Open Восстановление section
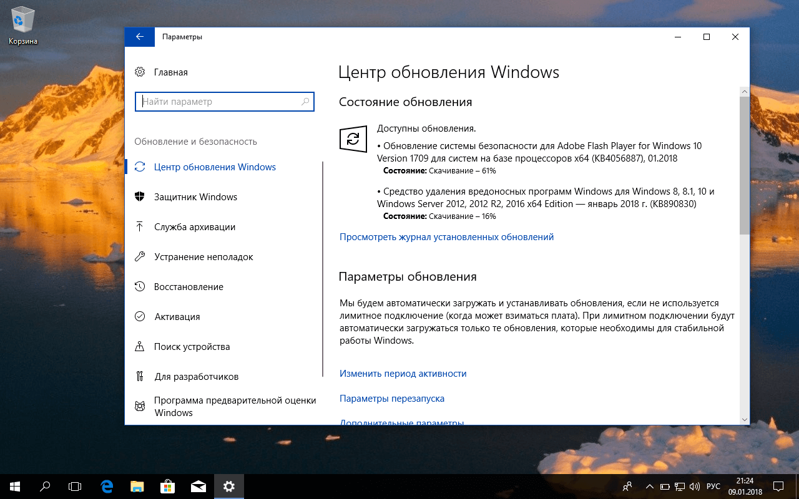 point(179,287)
